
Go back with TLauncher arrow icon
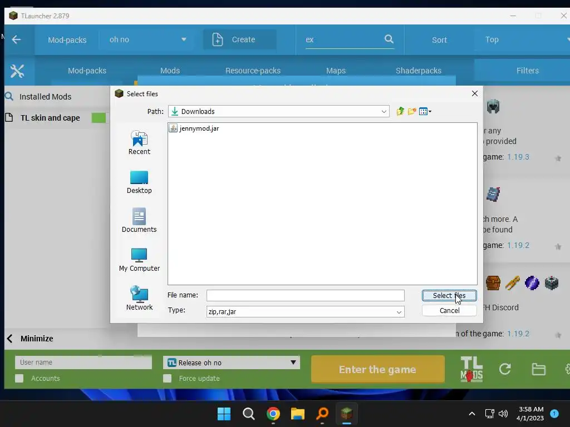tap(16, 39)
